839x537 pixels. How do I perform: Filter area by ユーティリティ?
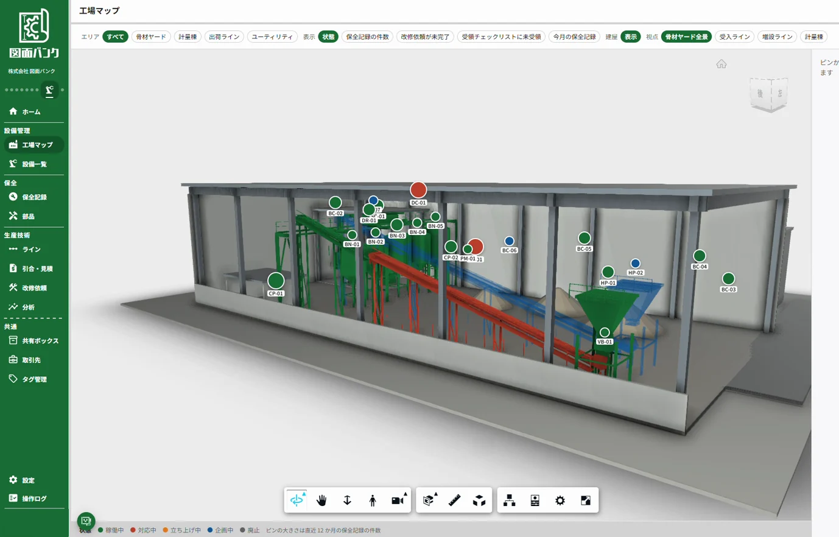(272, 37)
